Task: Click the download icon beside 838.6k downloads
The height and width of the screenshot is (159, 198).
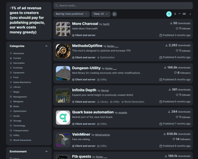Action: (x=165, y=134)
